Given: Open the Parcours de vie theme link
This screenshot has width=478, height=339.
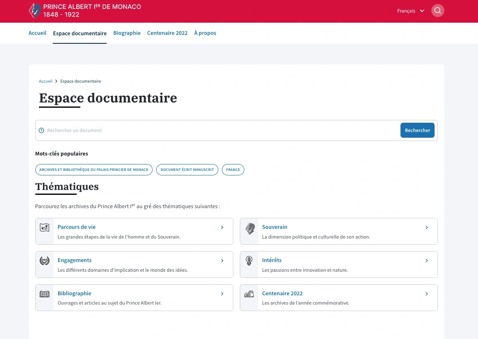Looking at the screenshot, I should point(77,227).
